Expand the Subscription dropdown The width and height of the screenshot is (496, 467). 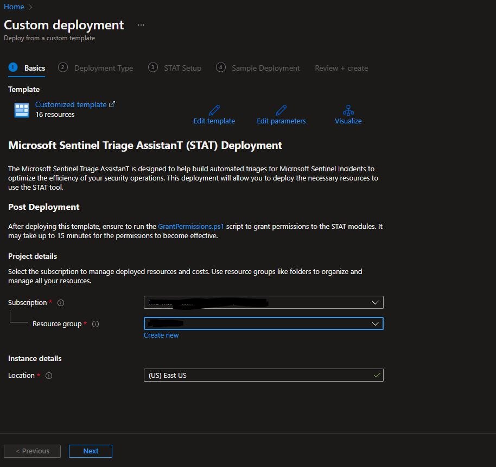click(264, 302)
